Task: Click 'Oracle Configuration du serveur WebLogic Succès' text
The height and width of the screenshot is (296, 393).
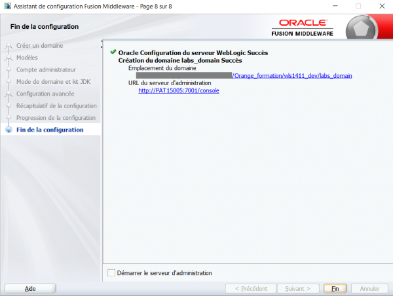Action: click(x=193, y=52)
